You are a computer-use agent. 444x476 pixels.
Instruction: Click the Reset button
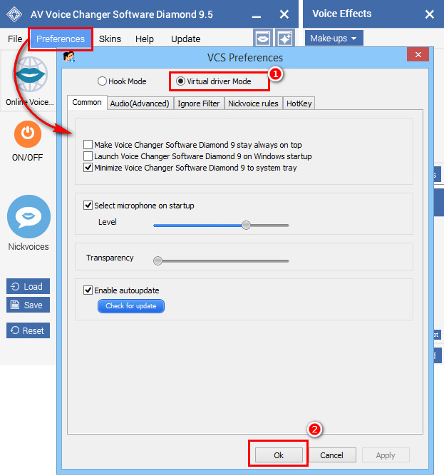tap(28, 330)
